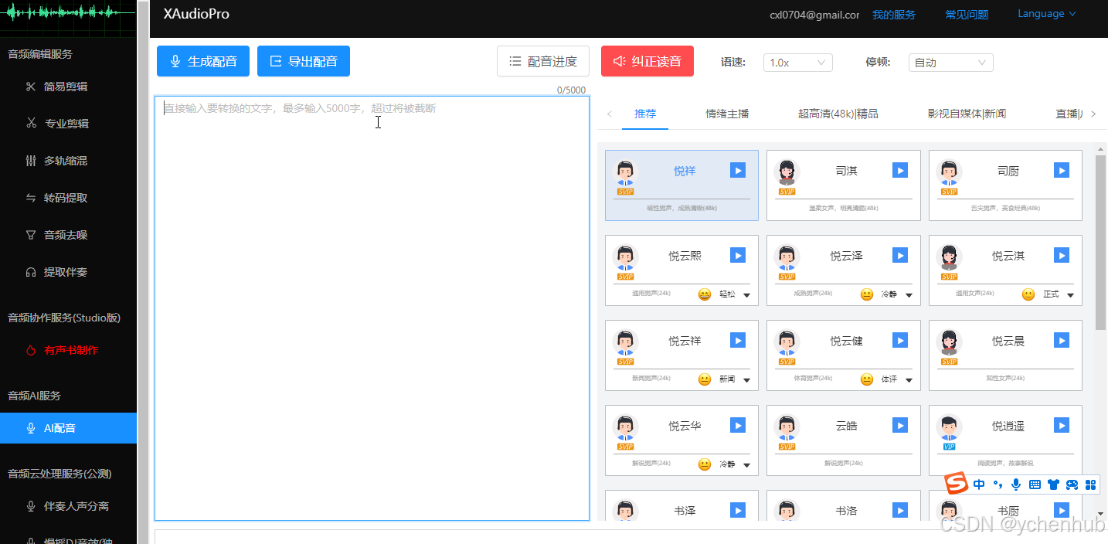Play preview of 悦云熙 voice
Viewport: 1108px width, 544px height.
coord(738,255)
